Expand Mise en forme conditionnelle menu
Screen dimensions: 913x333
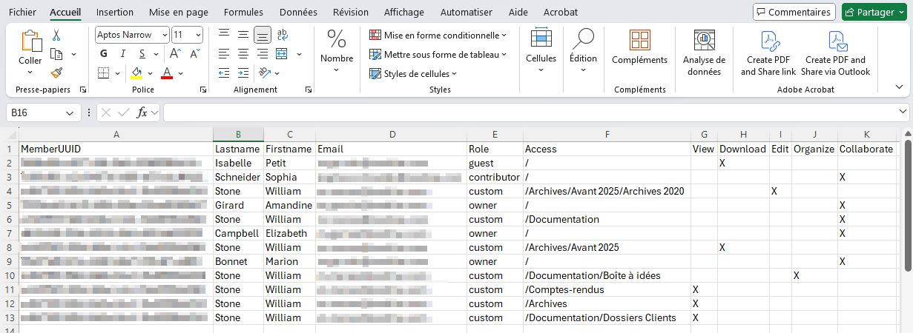[438, 35]
